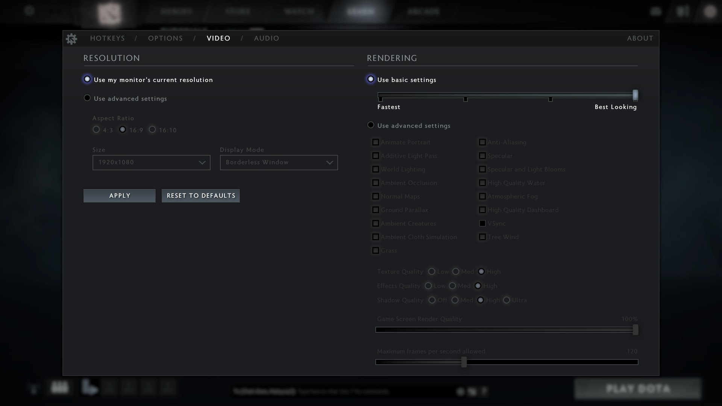
Task: Enable the Tree Wind checkbox
Action: point(482,237)
